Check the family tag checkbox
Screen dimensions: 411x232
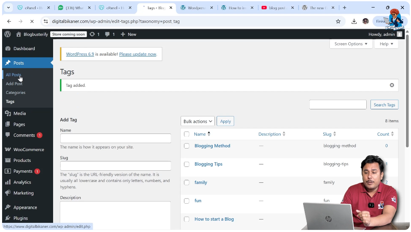(186, 183)
